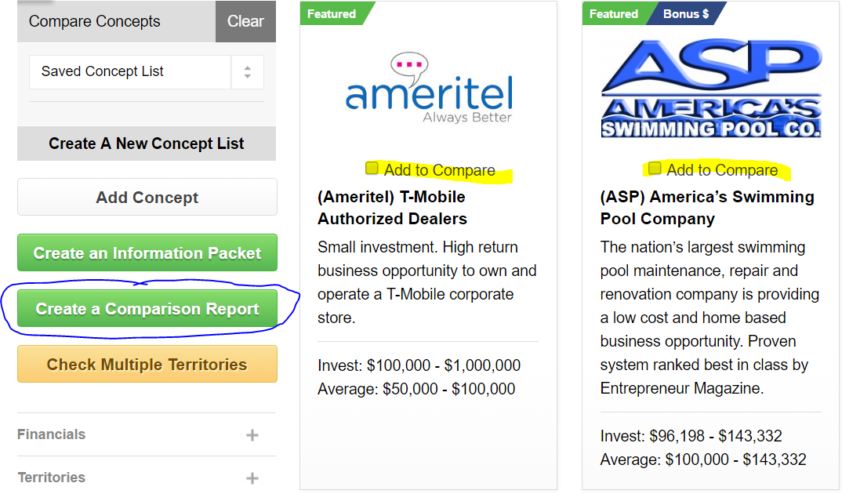Click Create A New Concept List
Screen dimensions: 860x494
tap(147, 143)
